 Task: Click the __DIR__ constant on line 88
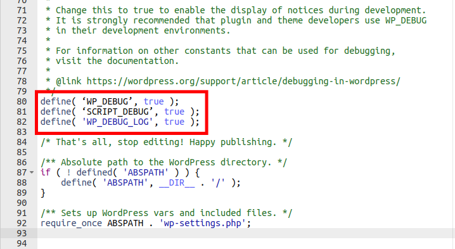pos(177,183)
